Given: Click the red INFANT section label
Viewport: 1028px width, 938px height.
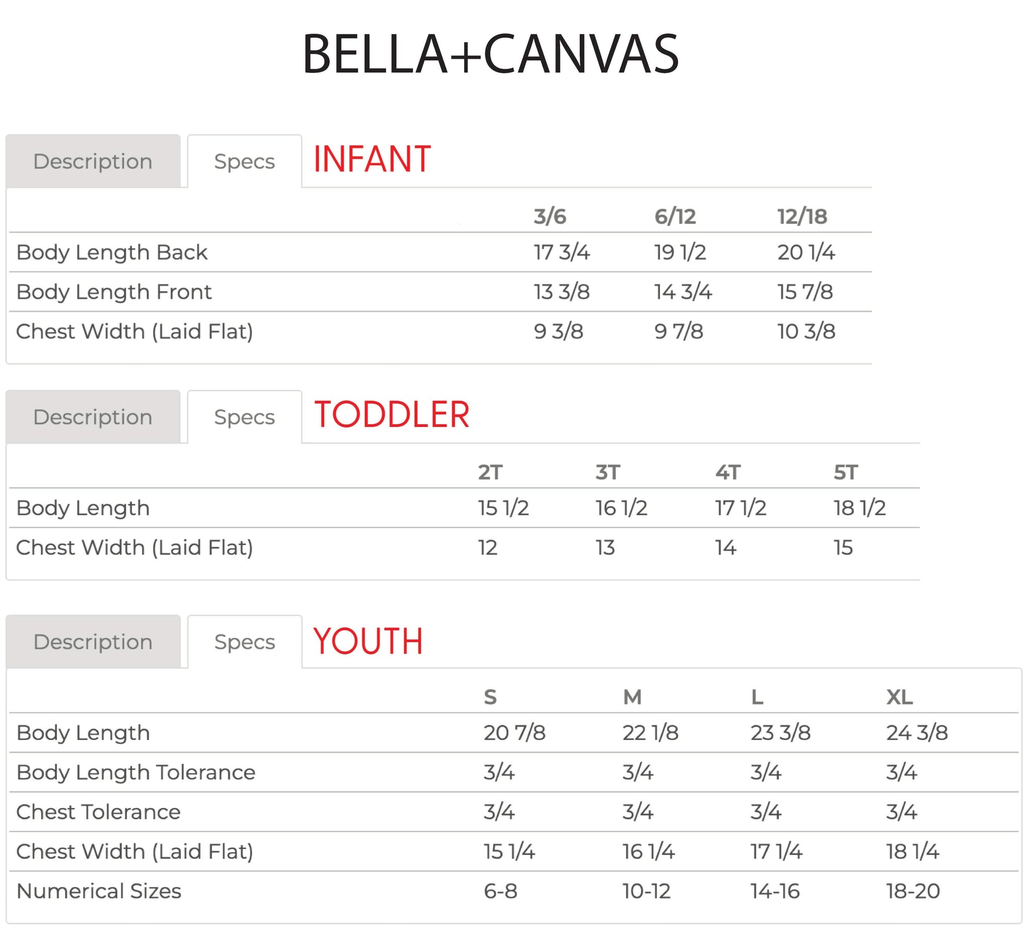Looking at the screenshot, I should 372,159.
